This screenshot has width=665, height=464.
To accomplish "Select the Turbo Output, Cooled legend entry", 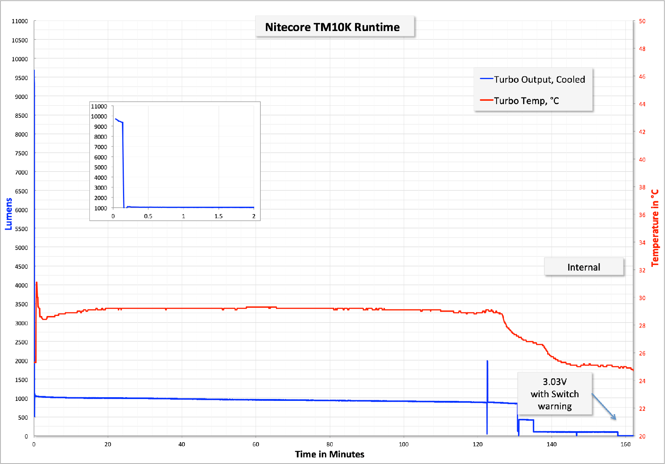I will click(x=539, y=79).
